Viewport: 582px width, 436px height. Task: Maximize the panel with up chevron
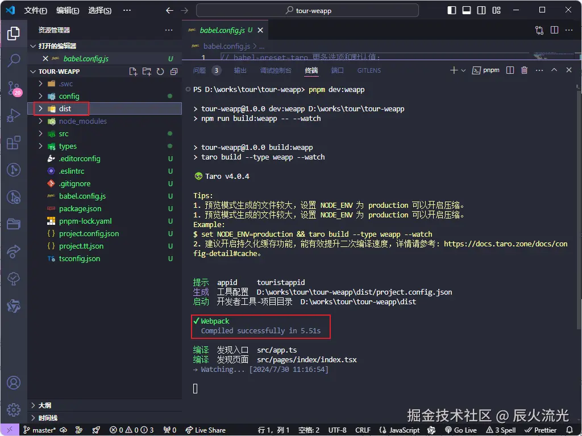click(x=554, y=70)
